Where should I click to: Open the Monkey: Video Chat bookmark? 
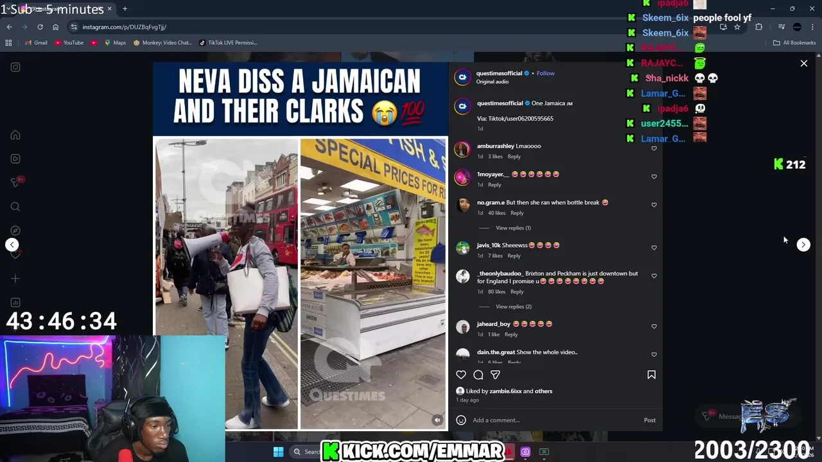click(162, 43)
